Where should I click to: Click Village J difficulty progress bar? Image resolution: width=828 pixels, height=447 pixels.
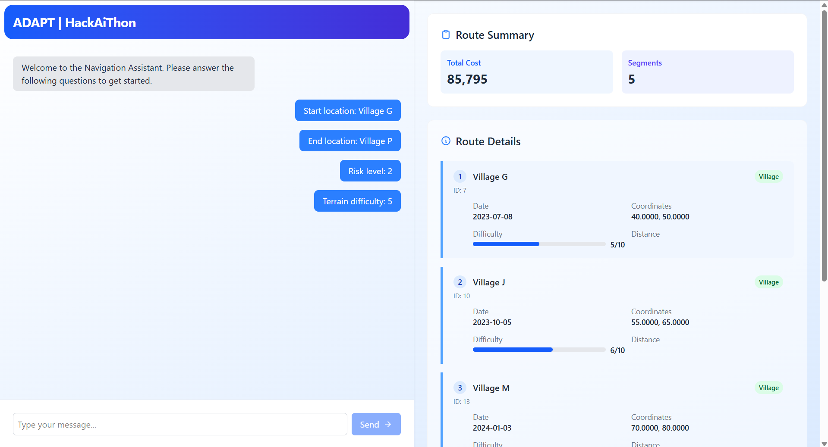[x=539, y=350]
